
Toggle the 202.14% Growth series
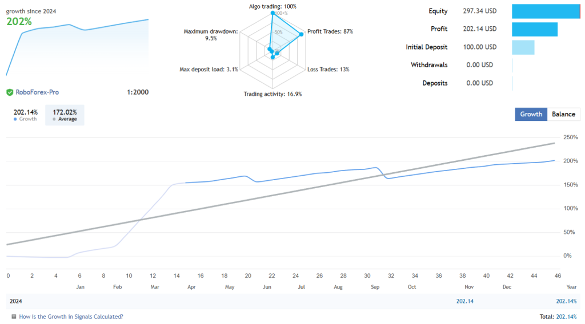click(25, 115)
